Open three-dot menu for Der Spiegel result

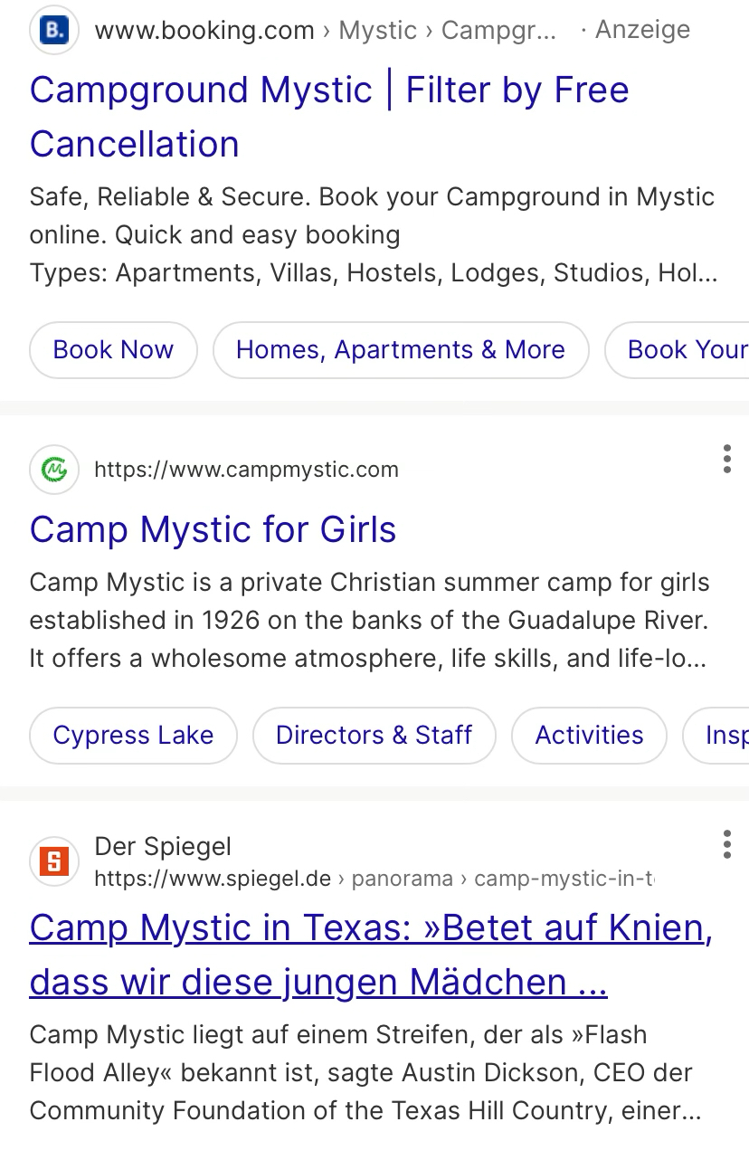tap(726, 845)
